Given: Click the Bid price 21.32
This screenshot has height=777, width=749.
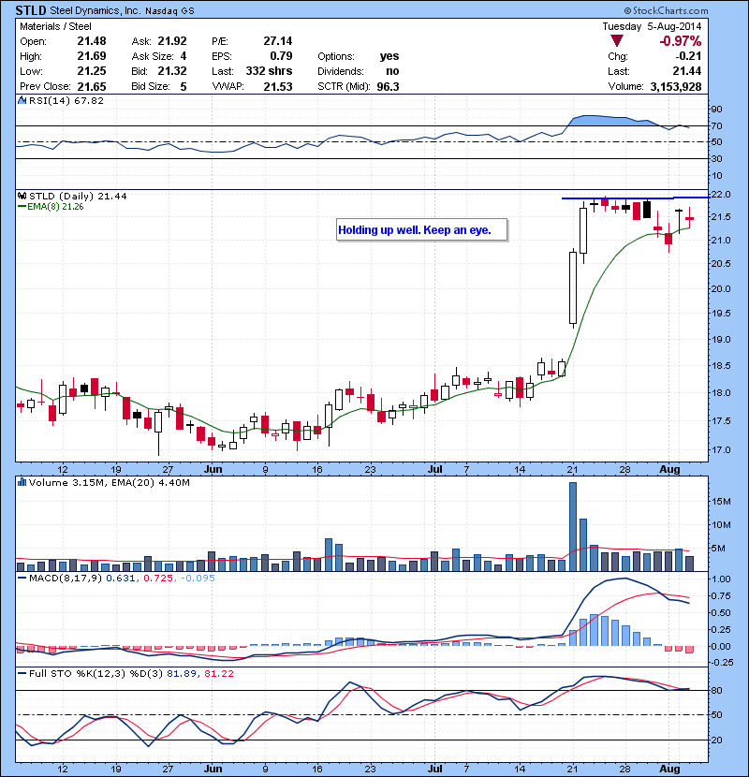Looking at the screenshot, I should (x=172, y=71).
